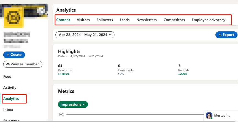Open the Messaging panel
The width and height of the screenshot is (238, 122).
pos(222,116)
